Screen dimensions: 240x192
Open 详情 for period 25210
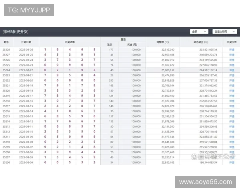click(232, 142)
